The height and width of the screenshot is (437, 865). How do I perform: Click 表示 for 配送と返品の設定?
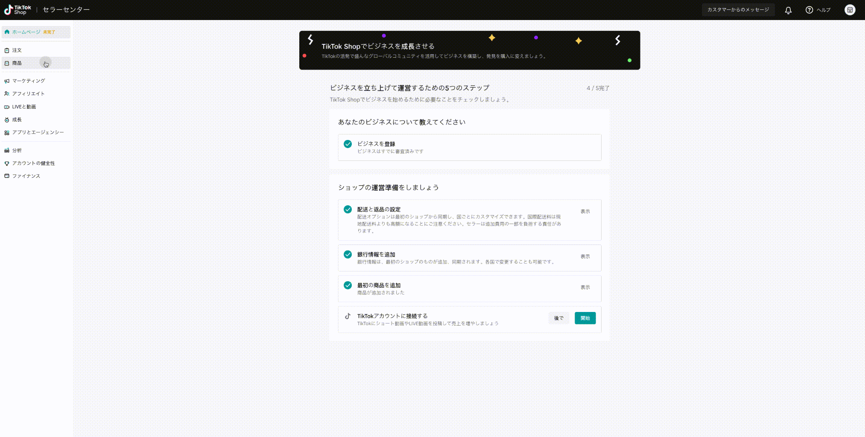coord(585,212)
